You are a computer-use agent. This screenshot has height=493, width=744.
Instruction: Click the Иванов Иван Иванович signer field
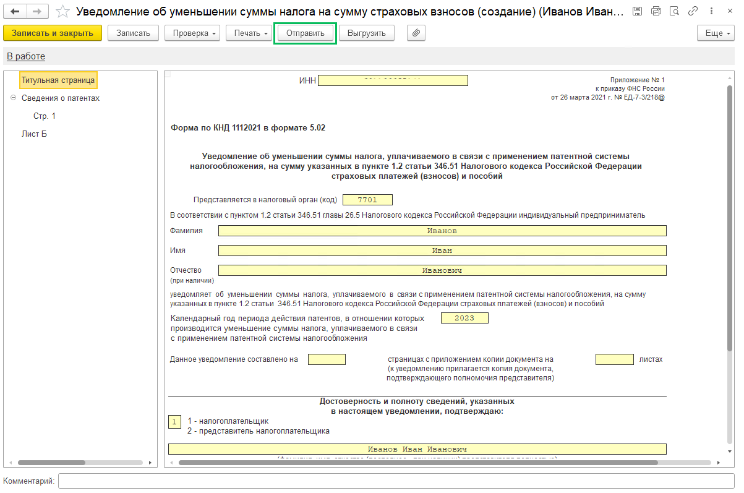pyautogui.click(x=417, y=449)
